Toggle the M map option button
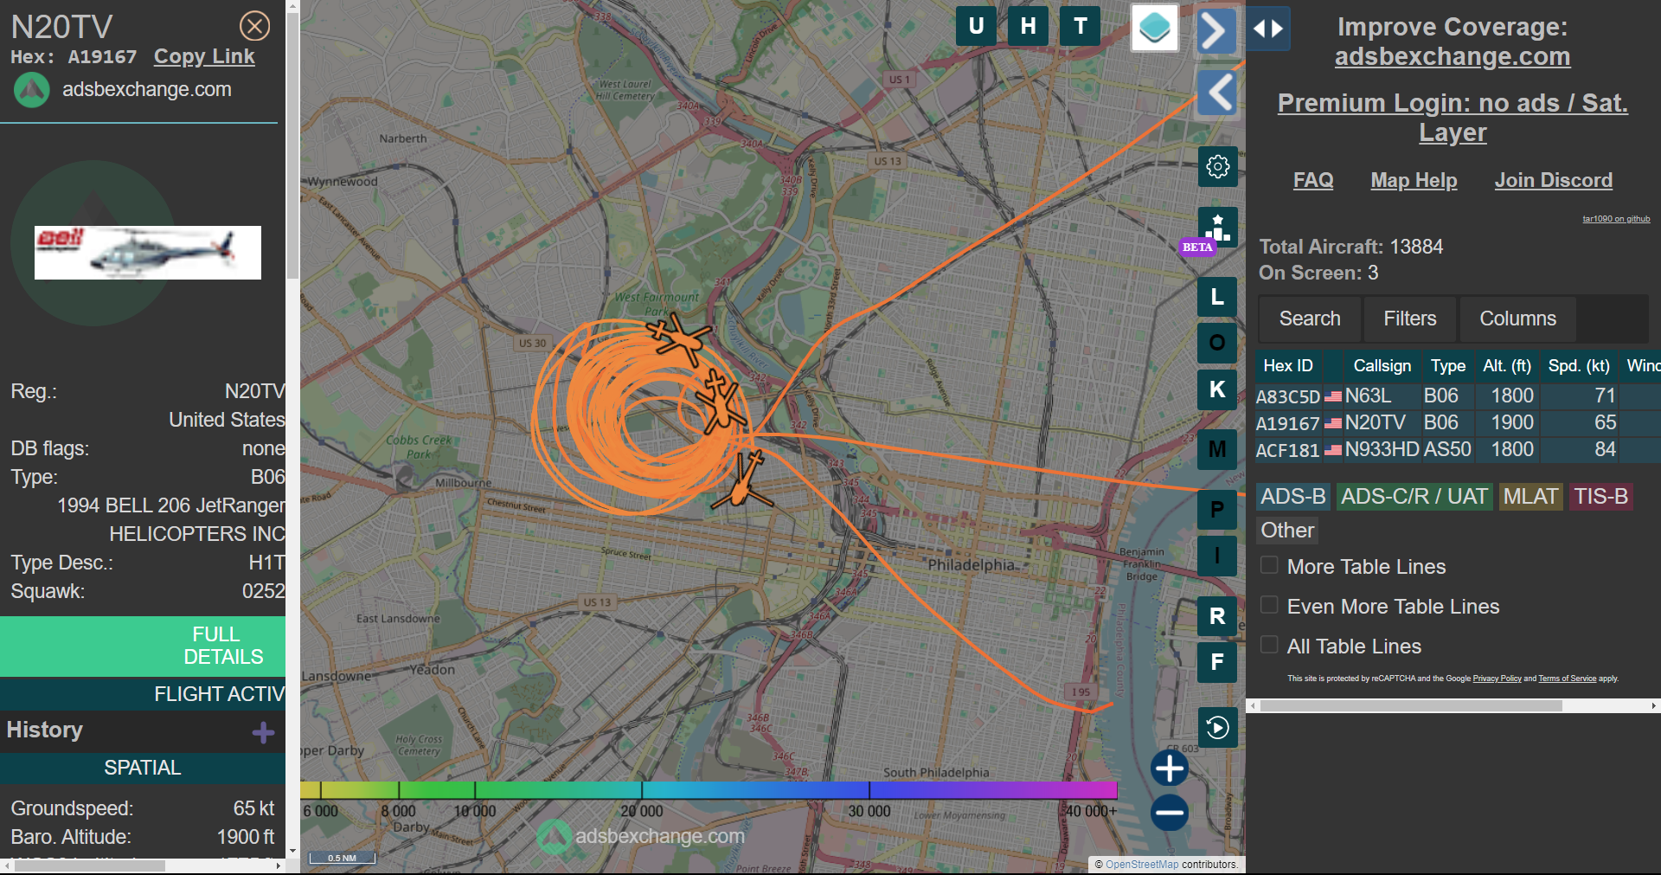The height and width of the screenshot is (875, 1661). (x=1217, y=449)
